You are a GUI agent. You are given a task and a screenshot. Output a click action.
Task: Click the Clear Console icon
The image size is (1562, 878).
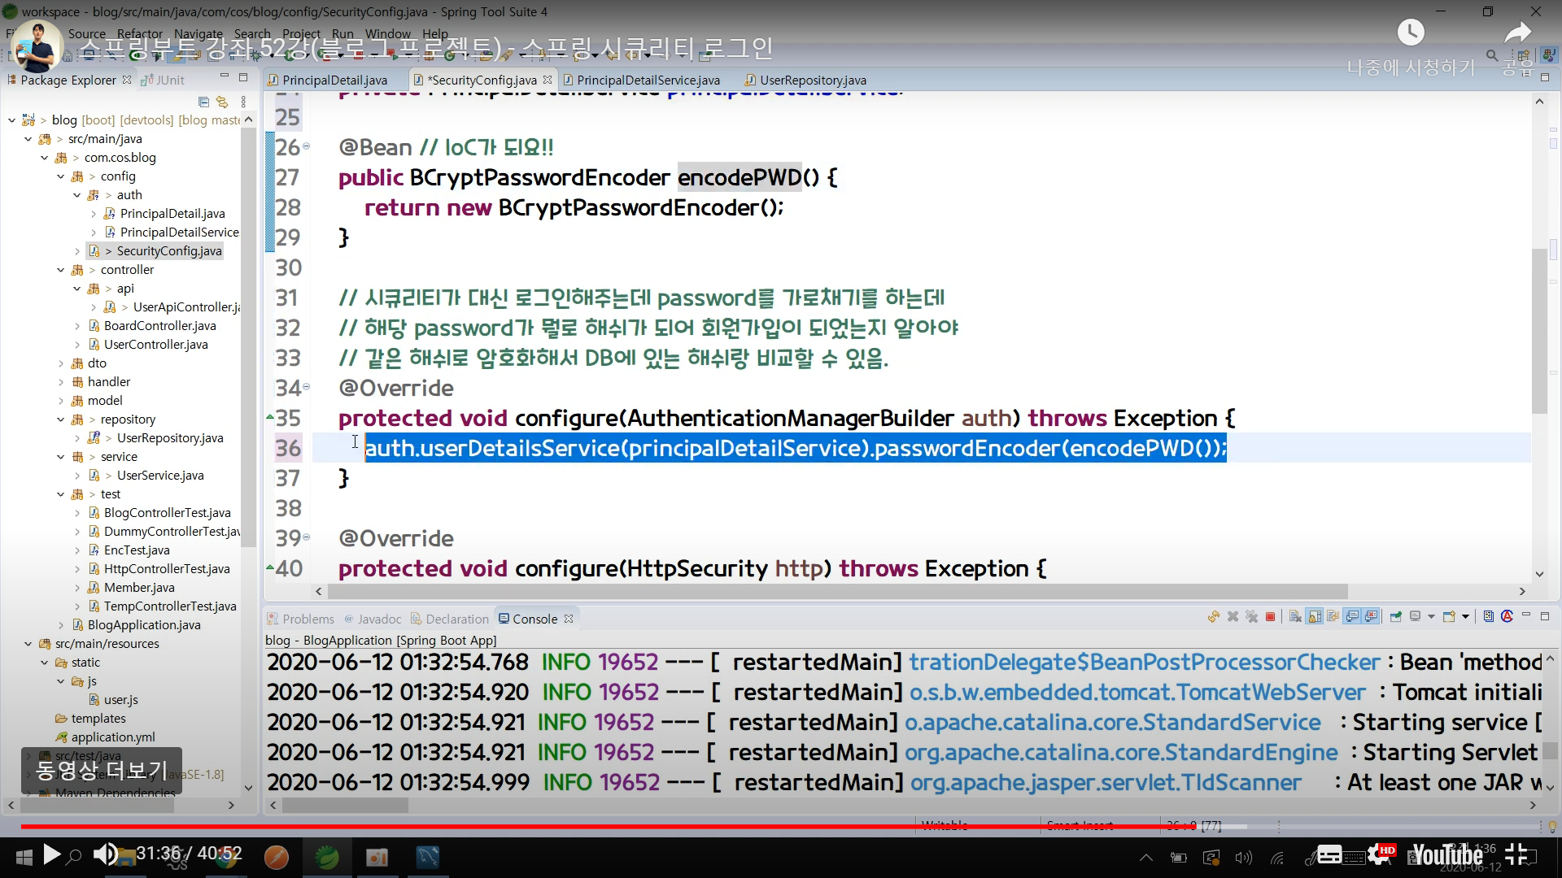point(1295,617)
